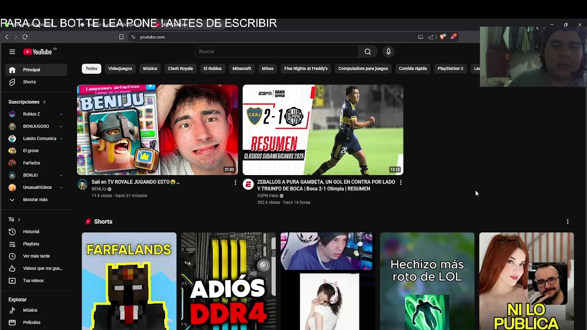The width and height of the screenshot is (587, 330).
Task: Play BENIJU Clash Royale video thumbnail
Action: 157,130
